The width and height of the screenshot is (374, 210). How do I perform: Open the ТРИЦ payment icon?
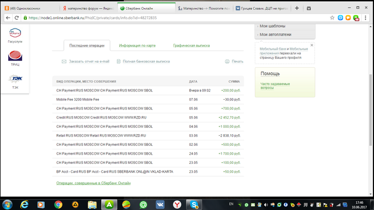[x=15, y=56]
